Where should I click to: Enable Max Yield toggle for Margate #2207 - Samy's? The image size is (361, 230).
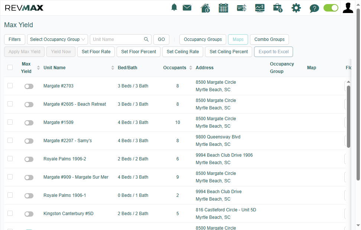click(x=29, y=141)
